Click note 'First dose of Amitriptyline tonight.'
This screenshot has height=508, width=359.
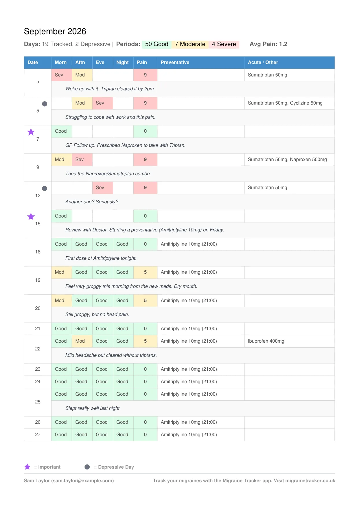tap(101, 258)
